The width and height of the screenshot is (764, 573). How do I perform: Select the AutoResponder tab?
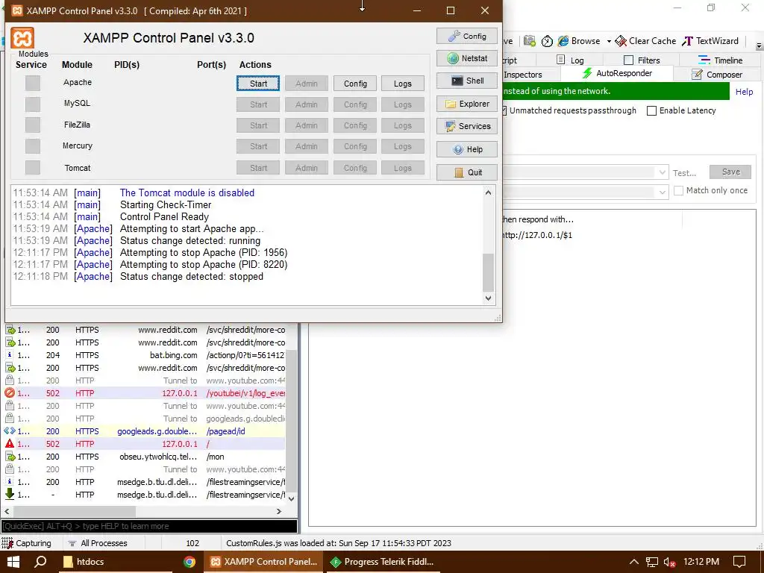(617, 74)
